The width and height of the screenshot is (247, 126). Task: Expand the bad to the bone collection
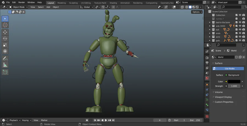[x=210, y=22]
